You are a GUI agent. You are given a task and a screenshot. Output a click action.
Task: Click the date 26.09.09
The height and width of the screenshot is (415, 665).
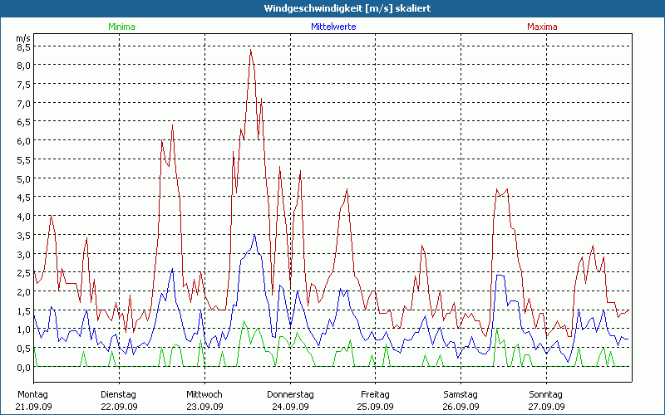[x=461, y=407]
